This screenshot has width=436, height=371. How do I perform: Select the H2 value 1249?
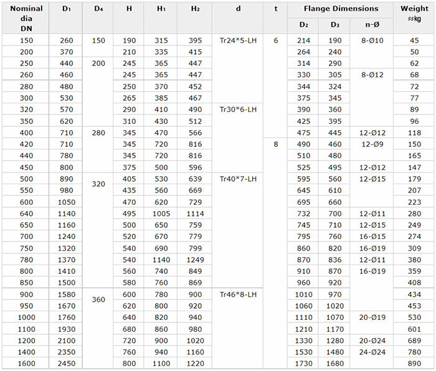tap(195, 260)
